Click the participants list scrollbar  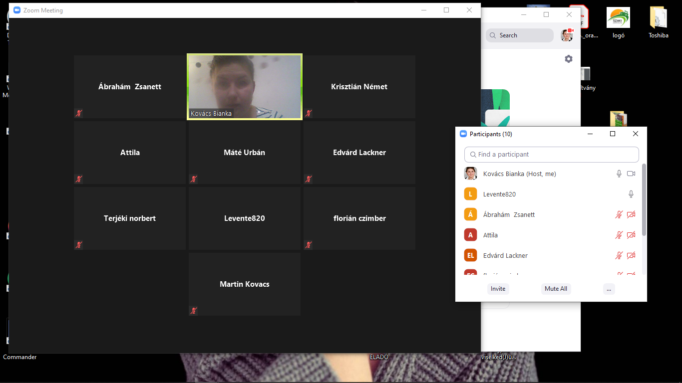644,199
